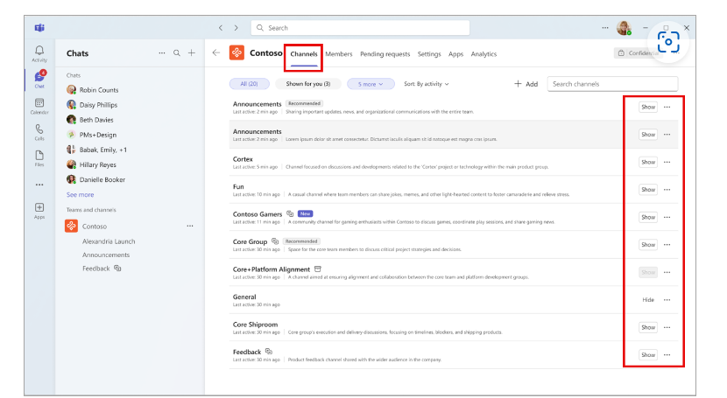Open the Pending requests tab

385,54
